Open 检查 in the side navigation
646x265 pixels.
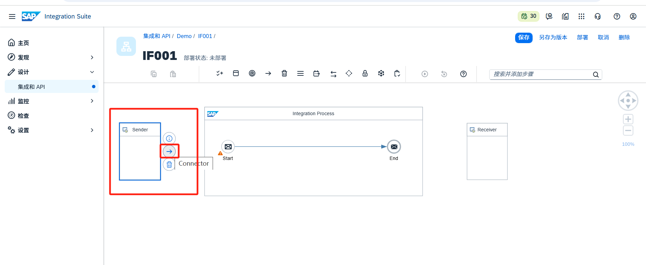pos(24,116)
